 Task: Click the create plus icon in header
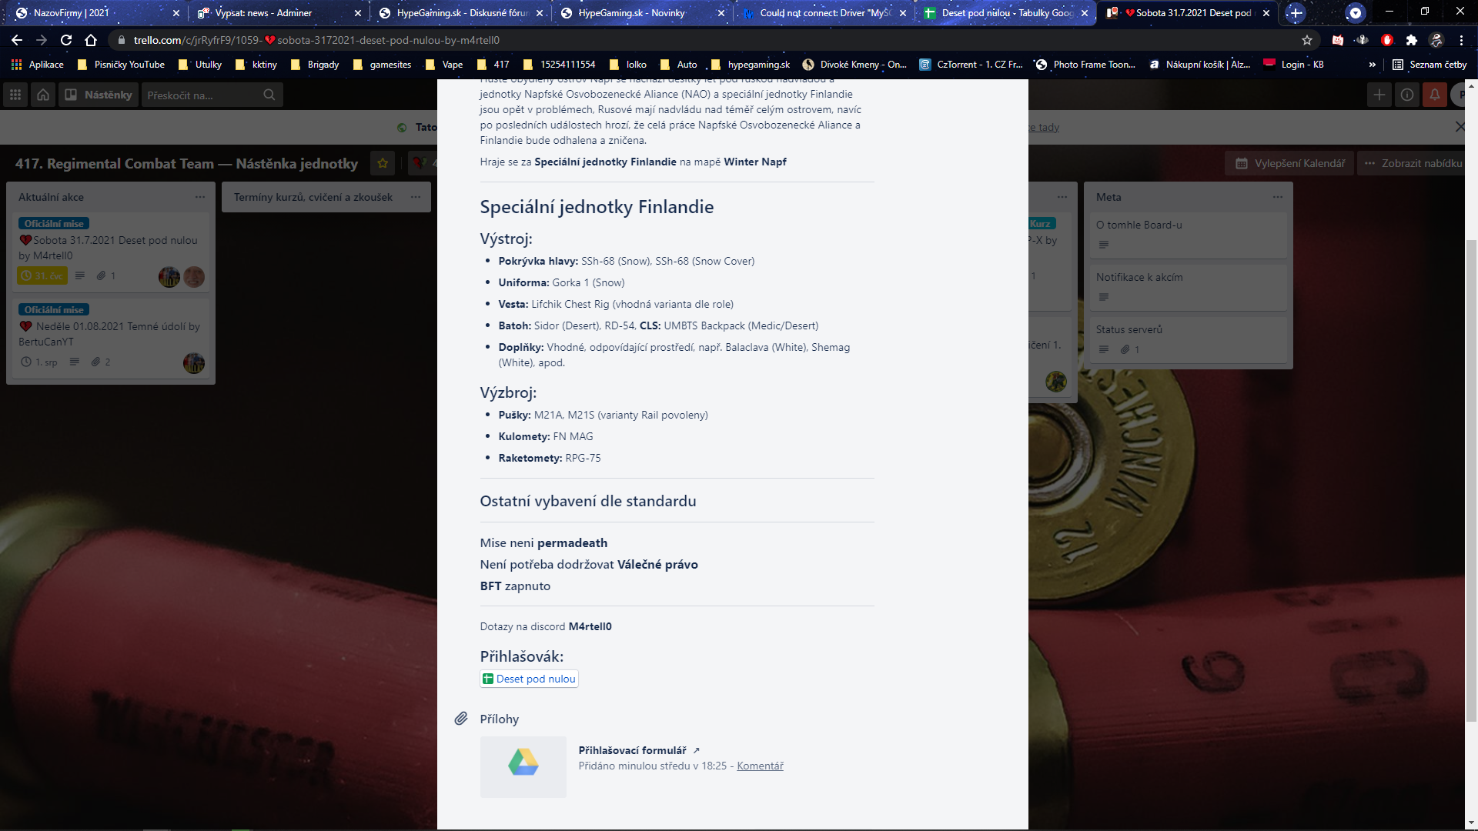[x=1379, y=95]
